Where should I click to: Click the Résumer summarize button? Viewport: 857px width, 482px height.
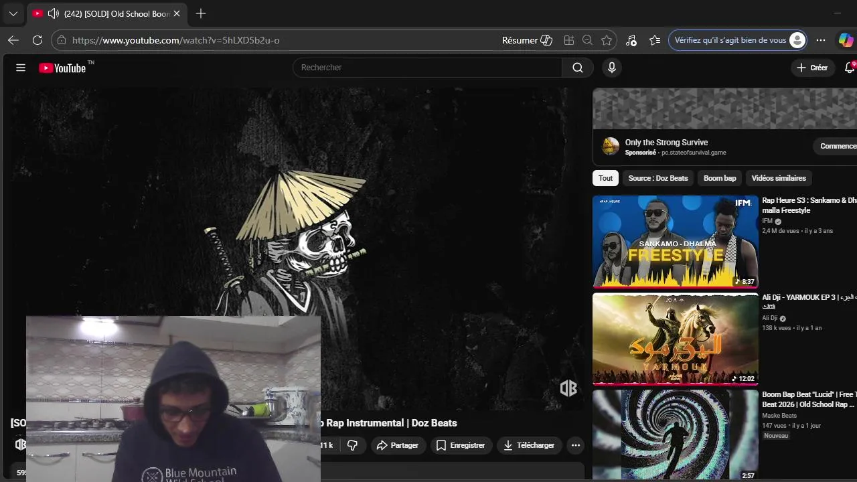[527, 40]
